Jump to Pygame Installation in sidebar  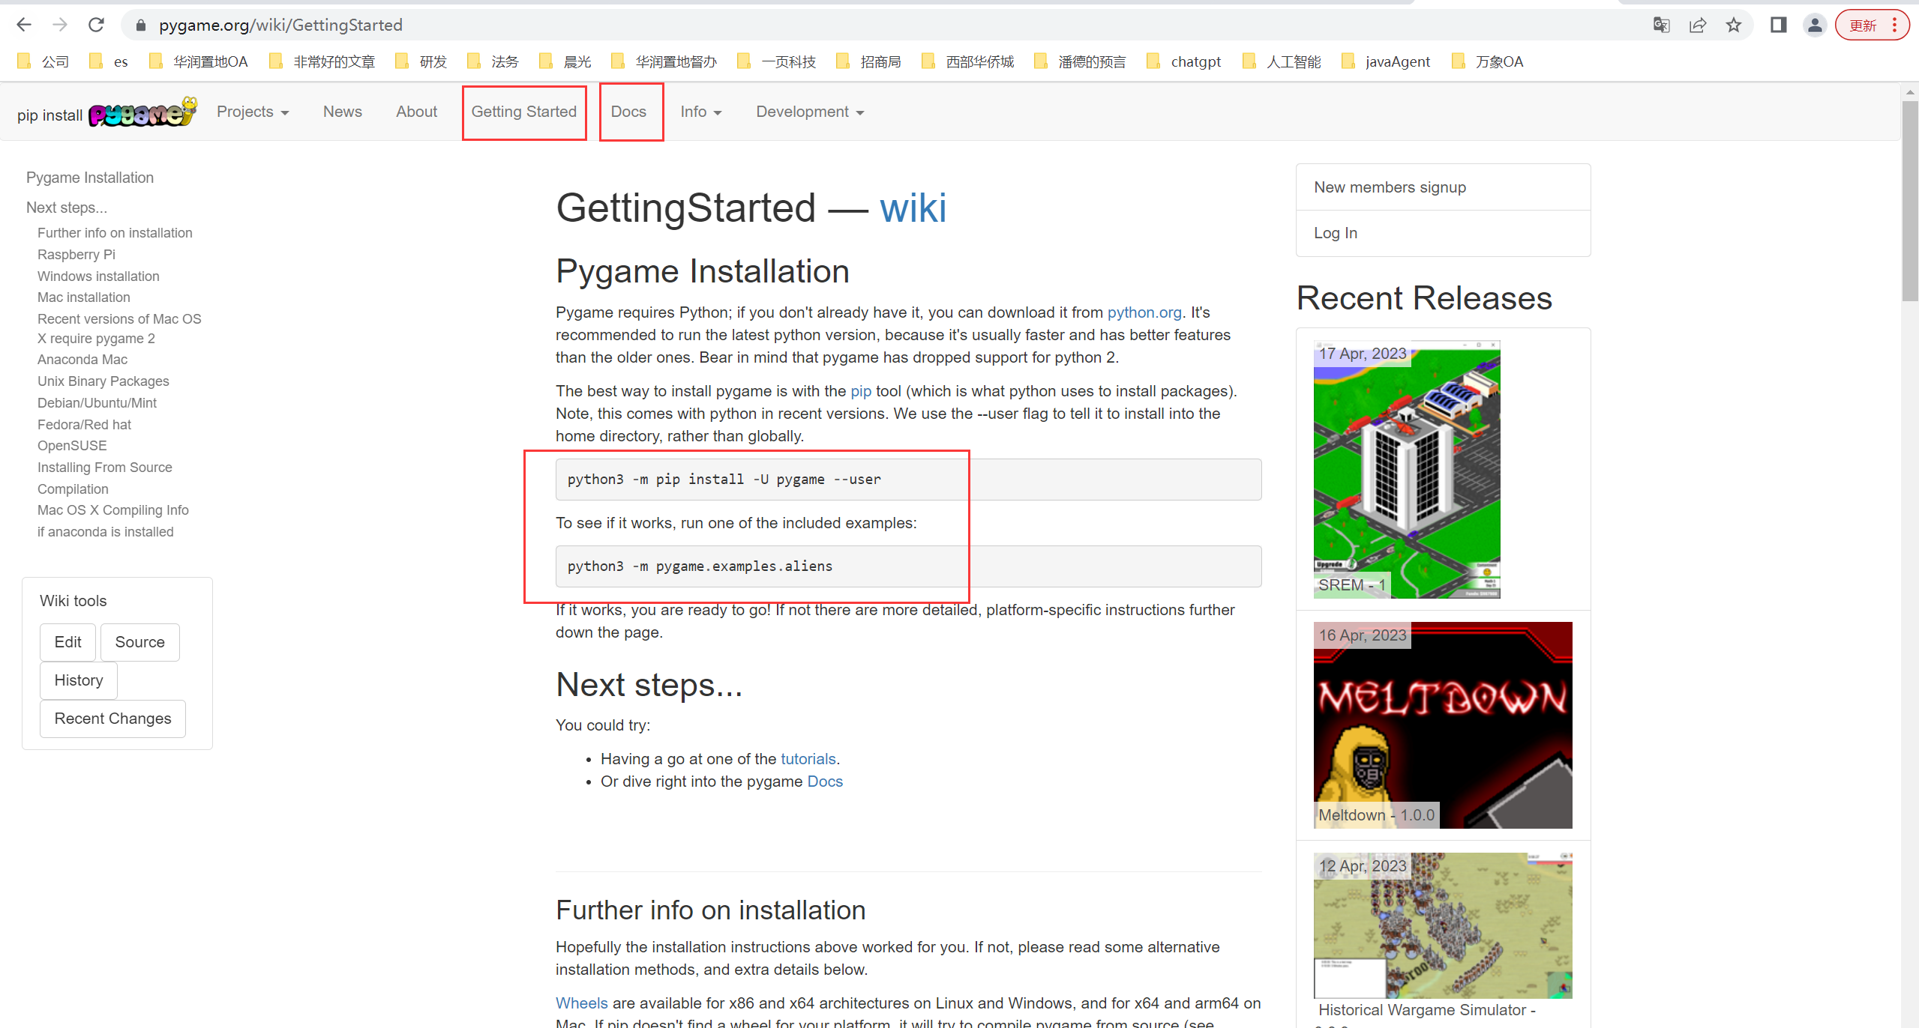[90, 178]
